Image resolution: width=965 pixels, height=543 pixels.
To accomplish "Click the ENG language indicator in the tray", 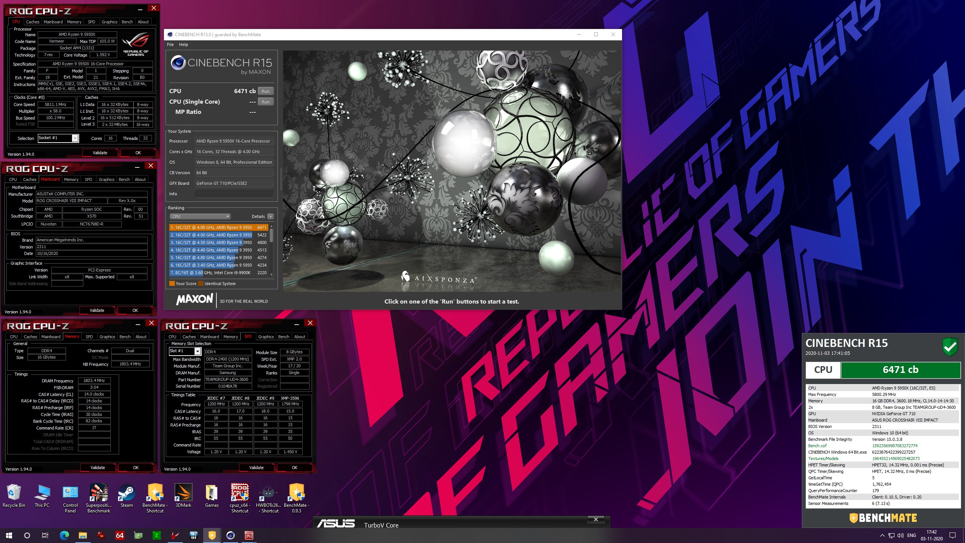I will point(911,535).
